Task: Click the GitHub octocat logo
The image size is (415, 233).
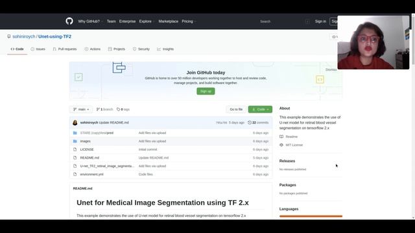Action: 69,21
